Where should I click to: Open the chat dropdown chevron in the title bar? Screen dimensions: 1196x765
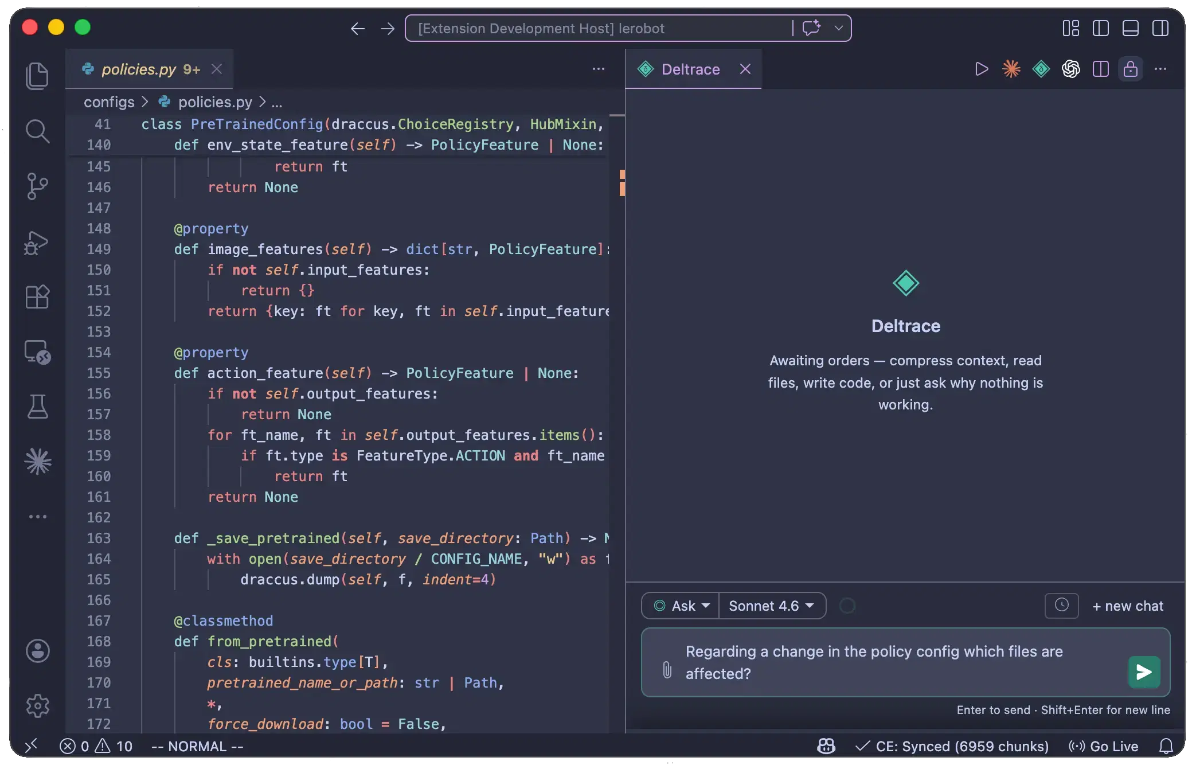(x=838, y=28)
